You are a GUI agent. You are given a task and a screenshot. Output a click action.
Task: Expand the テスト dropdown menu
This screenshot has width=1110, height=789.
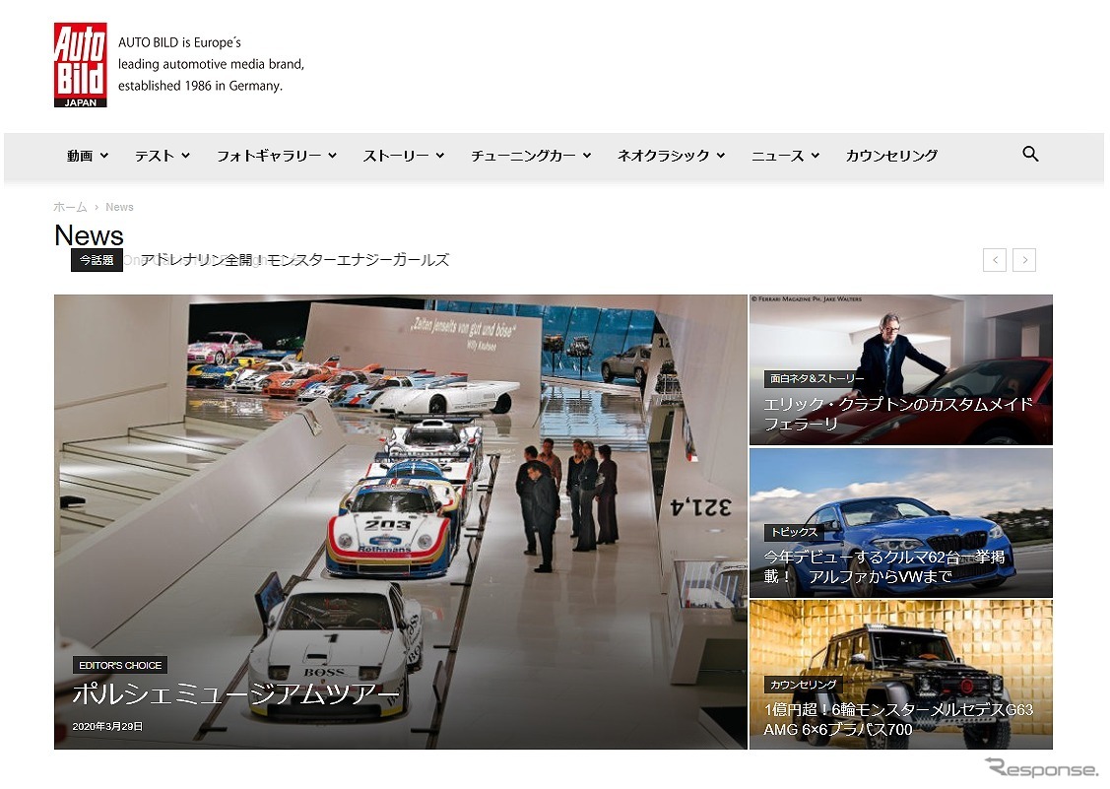point(162,156)
